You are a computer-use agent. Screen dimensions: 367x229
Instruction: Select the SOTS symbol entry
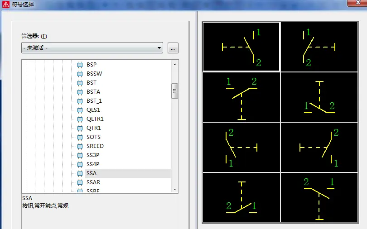click(94, 137)
